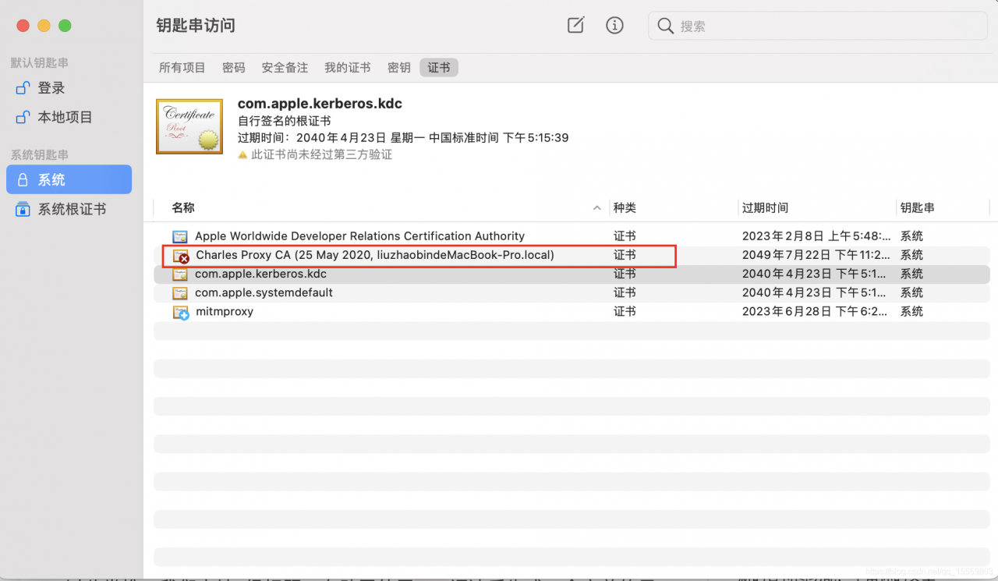The image size is (998, 581).
Task: Click the bold com.apple.kerberos.kdc detail title
Action: [320, 103]
